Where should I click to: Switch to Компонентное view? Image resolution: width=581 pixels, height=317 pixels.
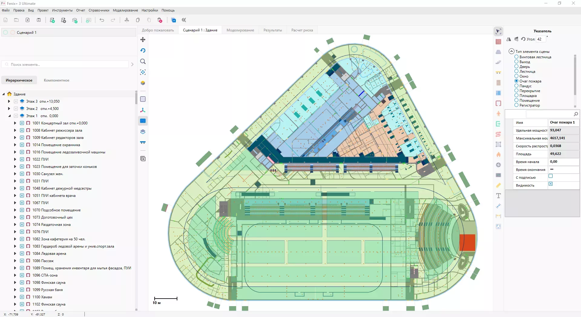click(57, 80)
